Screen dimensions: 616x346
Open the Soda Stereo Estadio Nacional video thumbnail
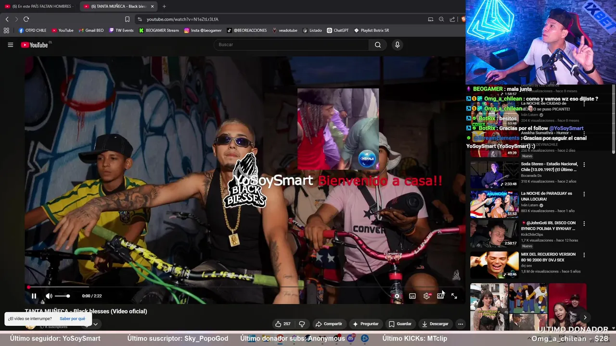(x=494, y=174)
